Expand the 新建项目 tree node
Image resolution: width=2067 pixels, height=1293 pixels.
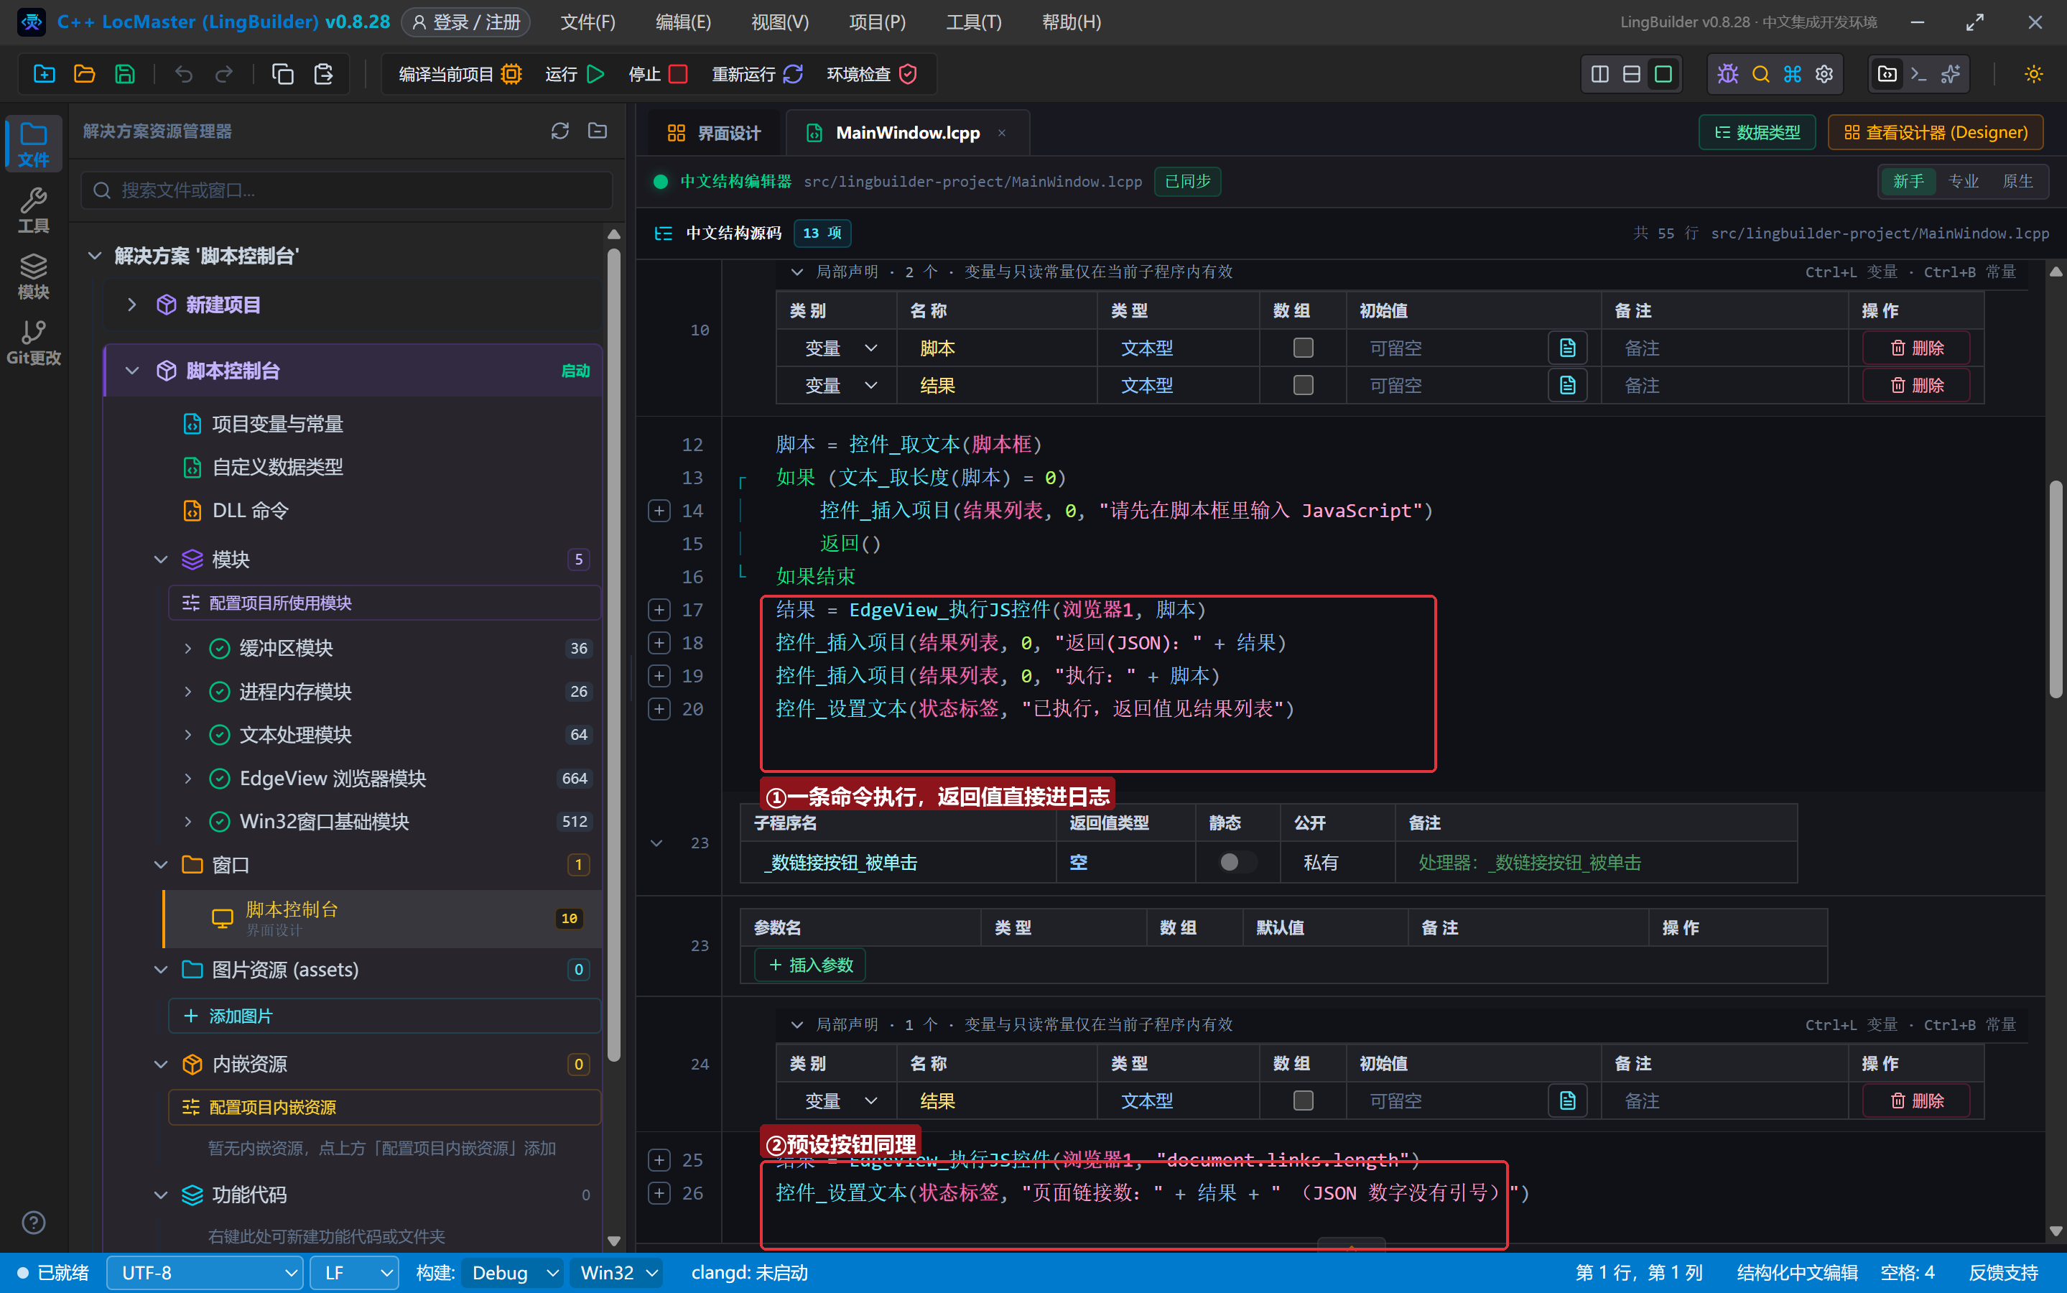131,305
